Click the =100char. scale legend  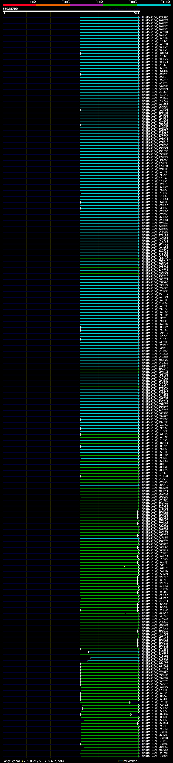point(129,761)
